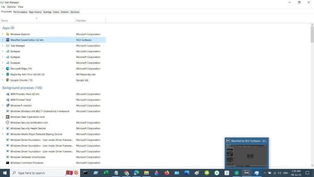Open the View menu
Screen dimensions: 314x177
coord(20,7)
